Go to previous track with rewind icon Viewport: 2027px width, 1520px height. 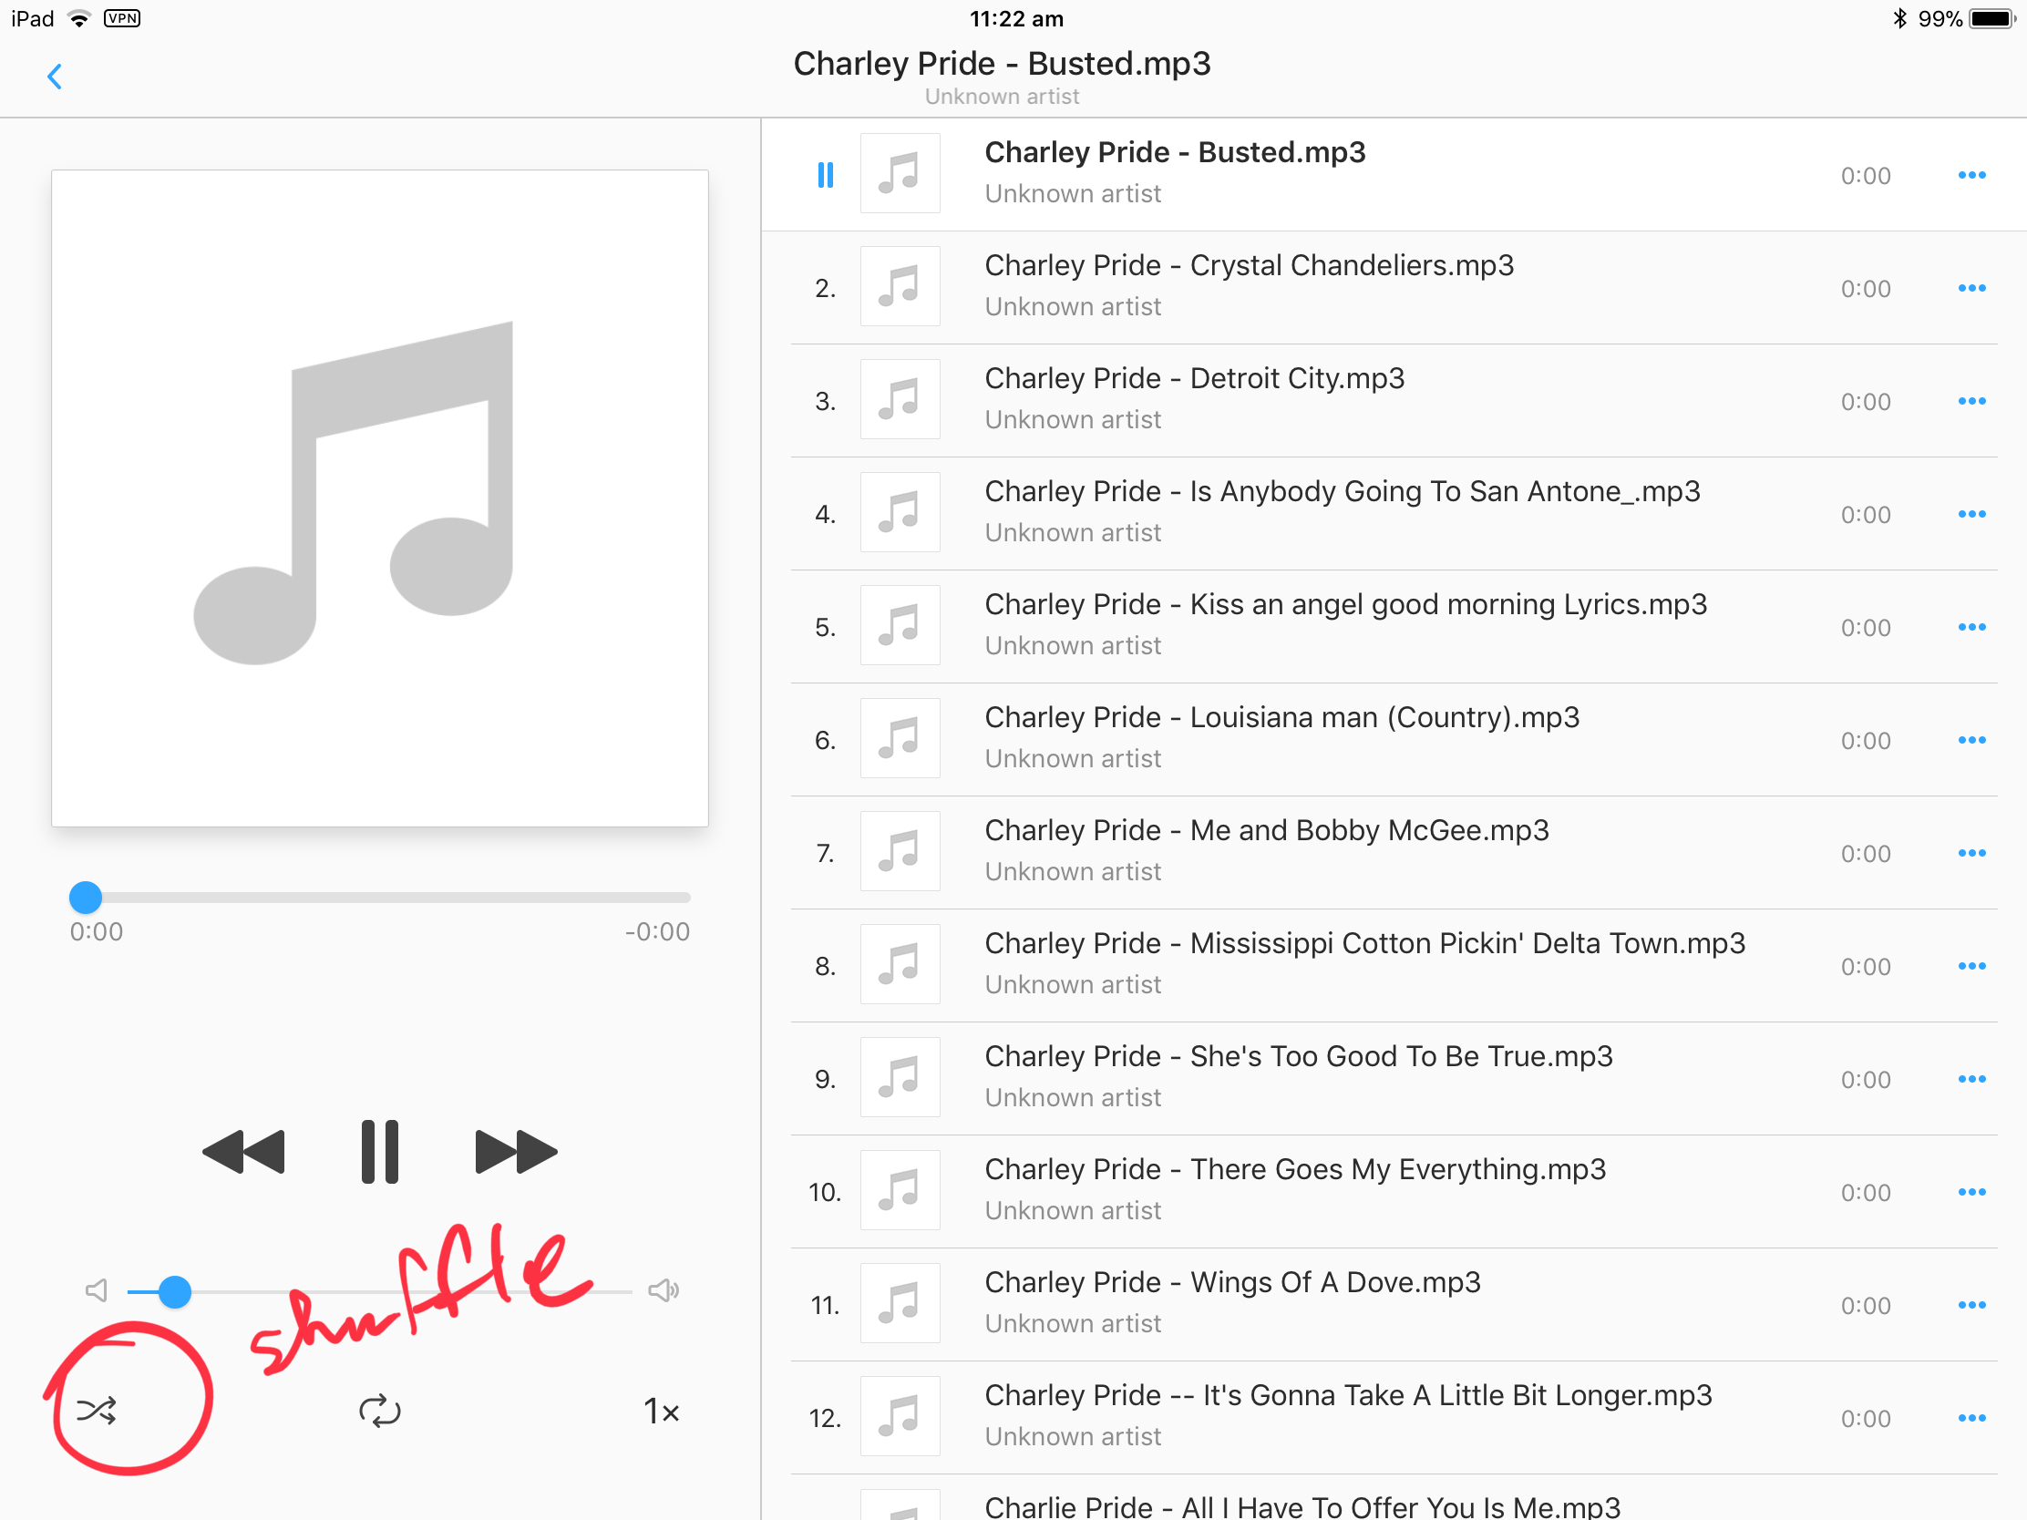243,1152
